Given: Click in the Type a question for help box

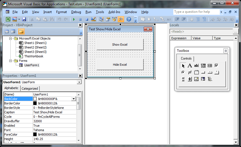Looking at the screenshot, I should (197, 12).
